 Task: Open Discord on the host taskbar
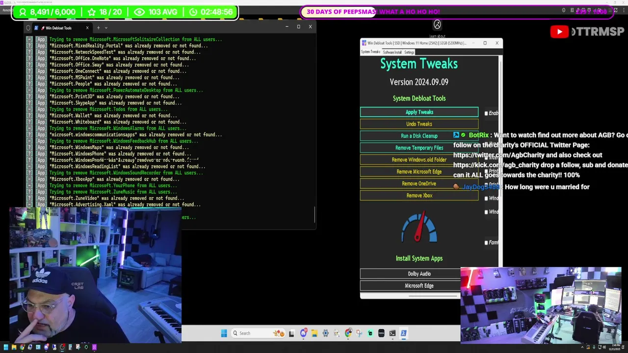[x=46, y=347]
